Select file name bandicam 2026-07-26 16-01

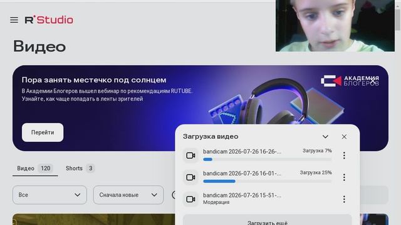[x=242, y=174]
